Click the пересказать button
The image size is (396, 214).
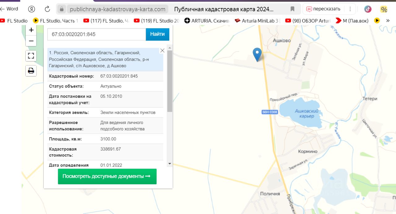point(323,9)
